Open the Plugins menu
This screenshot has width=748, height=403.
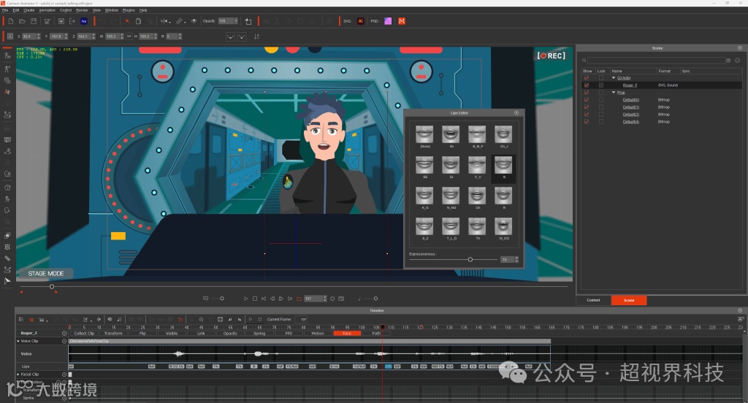coord(129,10)
